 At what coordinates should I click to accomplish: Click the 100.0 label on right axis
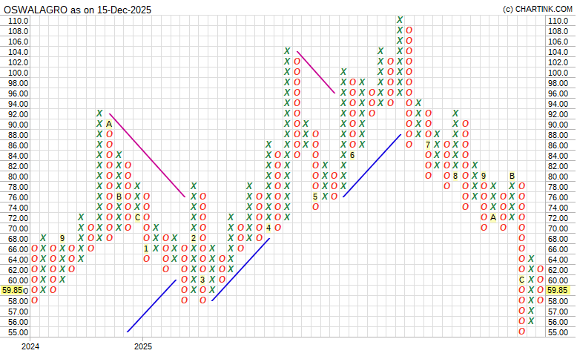point(557,73)
